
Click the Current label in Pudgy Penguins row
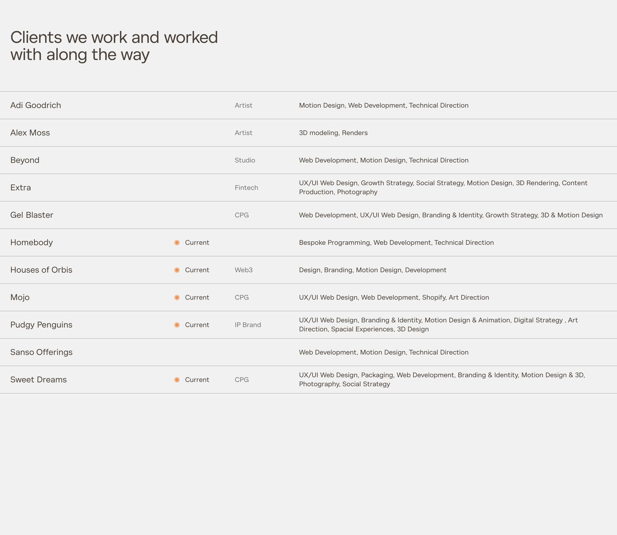[x=197, y=325]
